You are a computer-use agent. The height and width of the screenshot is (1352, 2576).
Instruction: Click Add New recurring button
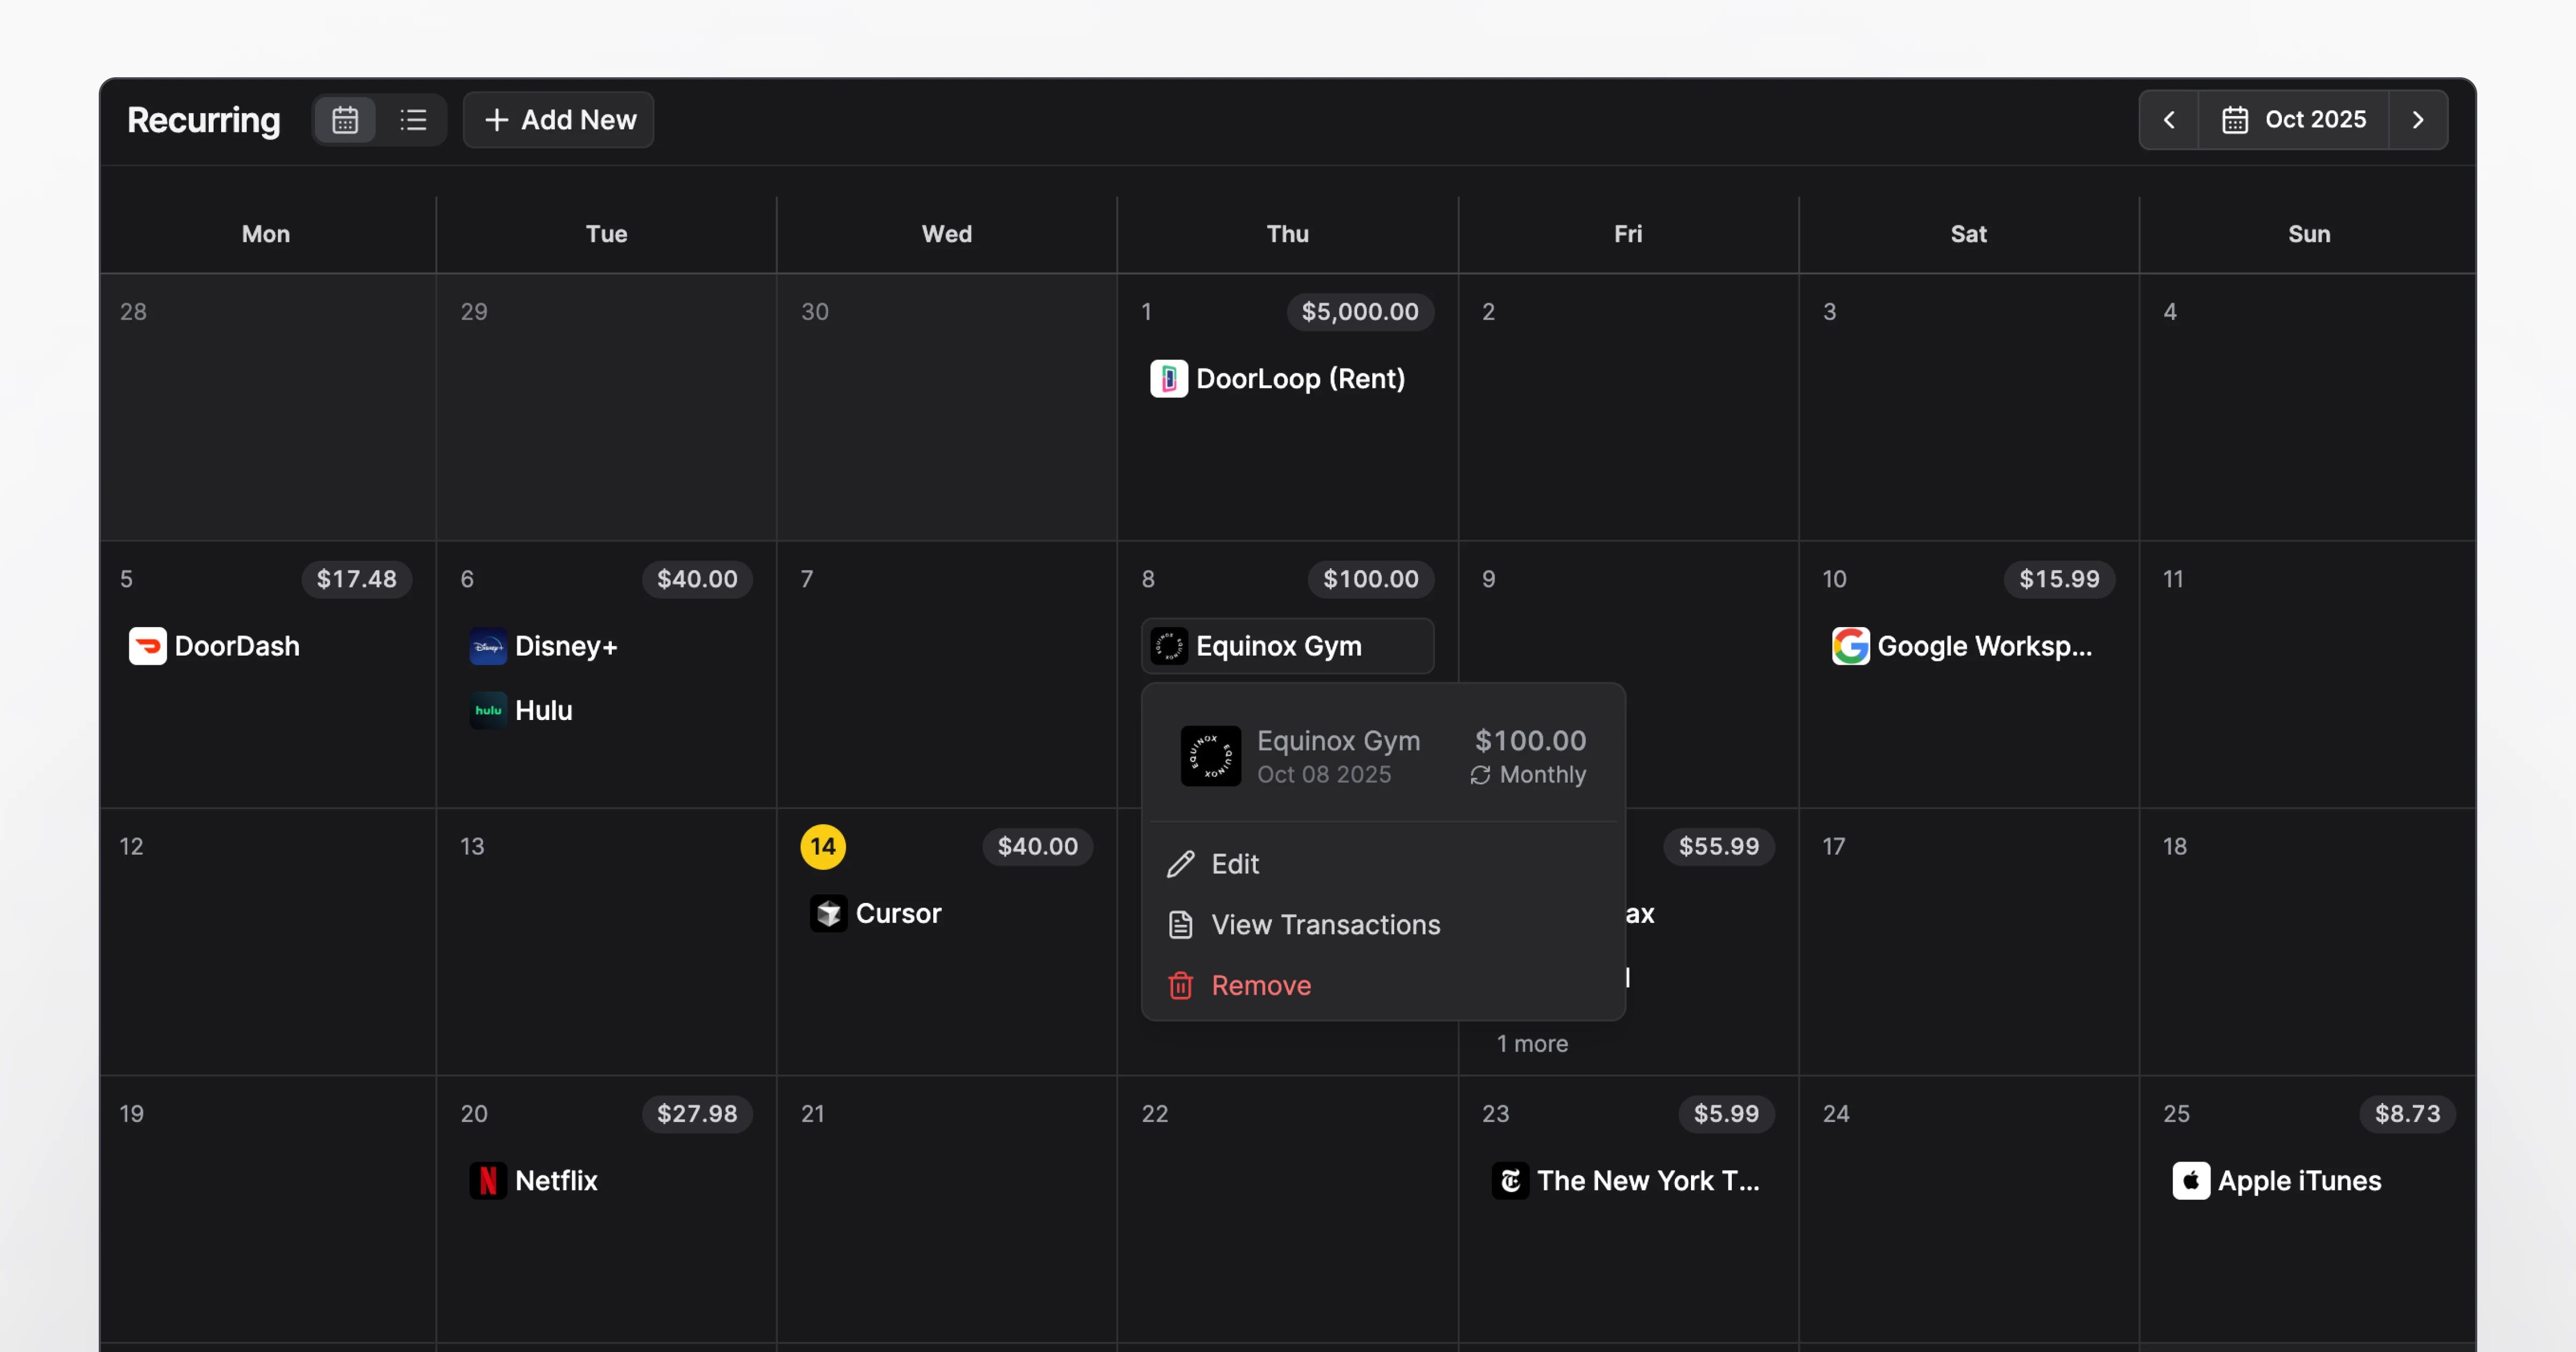pos(559,120)
